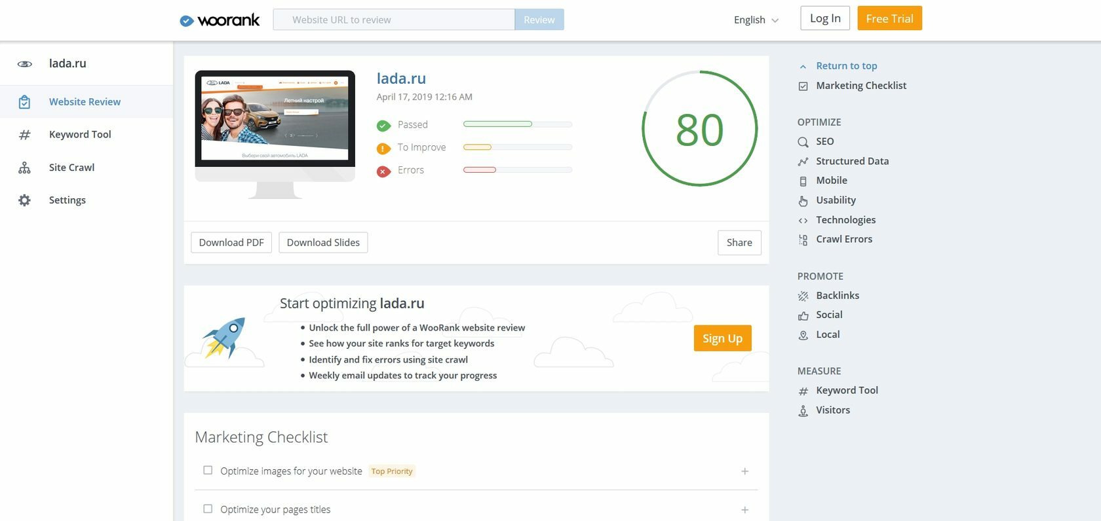The image size is (1101, 521).
Task: Expand the Optimize images for your website item
Action: [x=744, y=471]
